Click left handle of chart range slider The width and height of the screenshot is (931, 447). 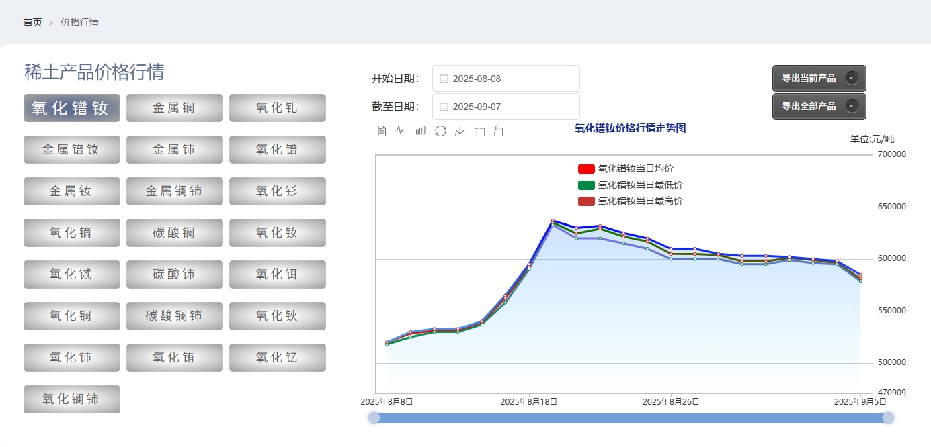[x=374, y=418]
